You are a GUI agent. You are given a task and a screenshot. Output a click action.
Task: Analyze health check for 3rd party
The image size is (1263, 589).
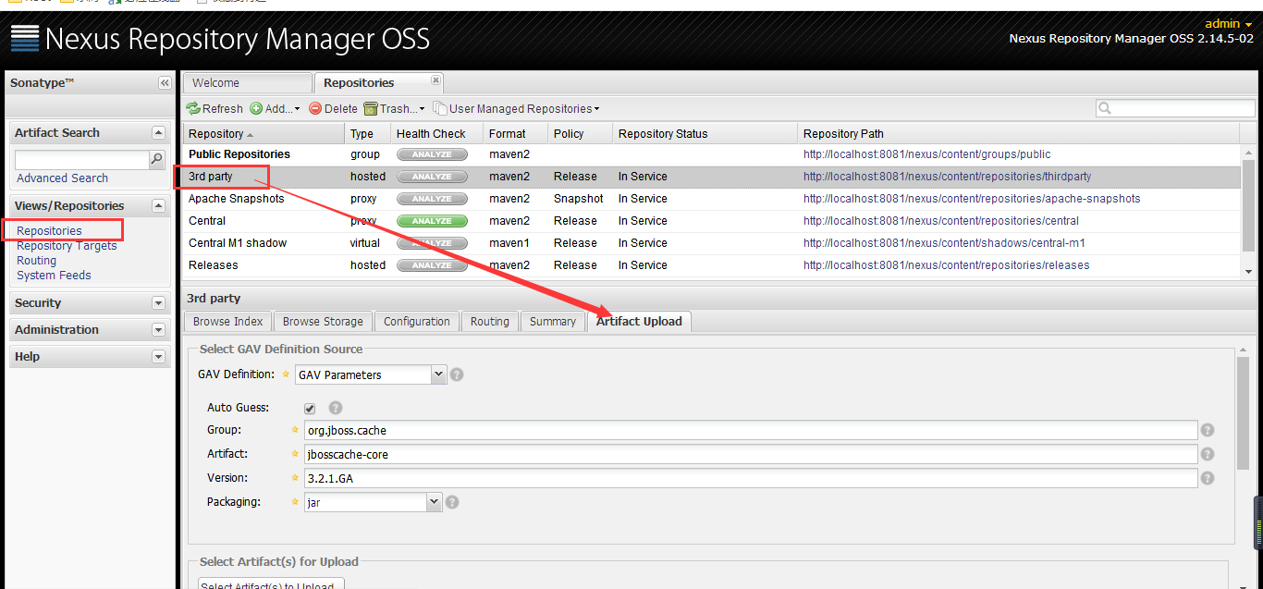(432, 177)
